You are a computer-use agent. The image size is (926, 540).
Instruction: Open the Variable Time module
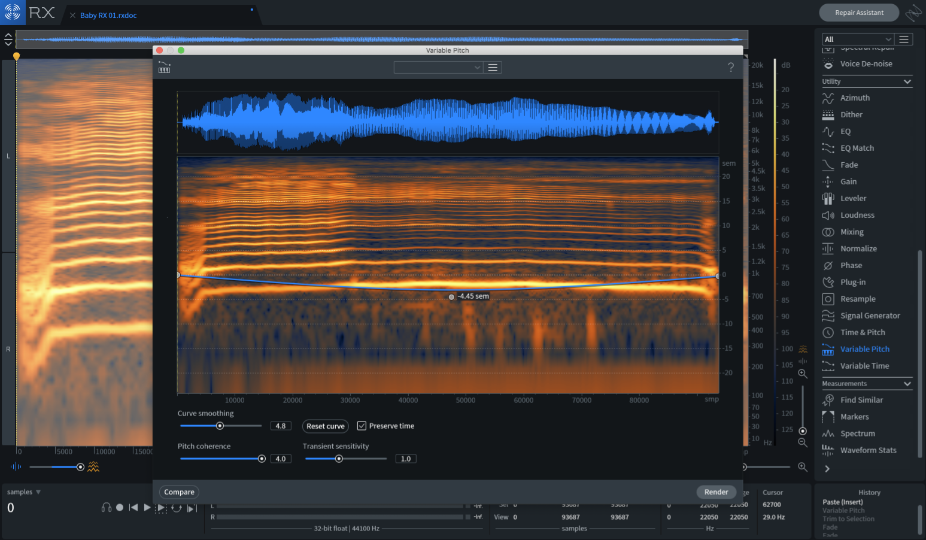867,366
